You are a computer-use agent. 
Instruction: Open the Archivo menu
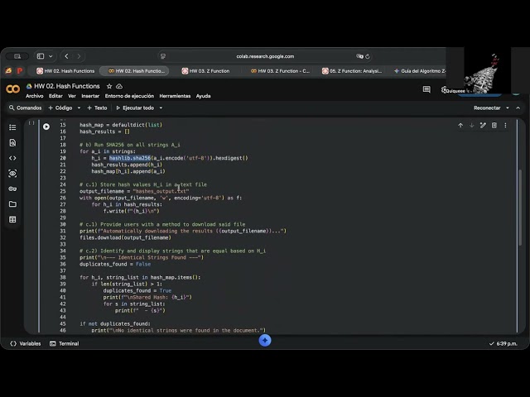click(35, 96)
